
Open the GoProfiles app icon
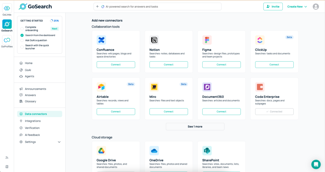coord(7,40)
